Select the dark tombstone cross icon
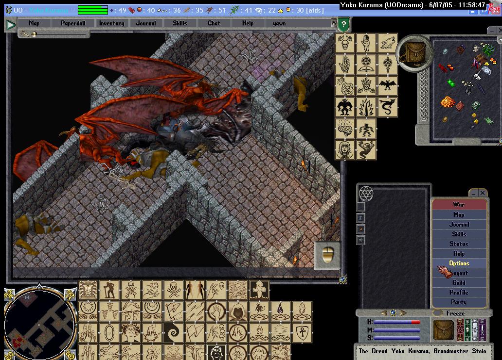The image size is (502, 360). 259,290
